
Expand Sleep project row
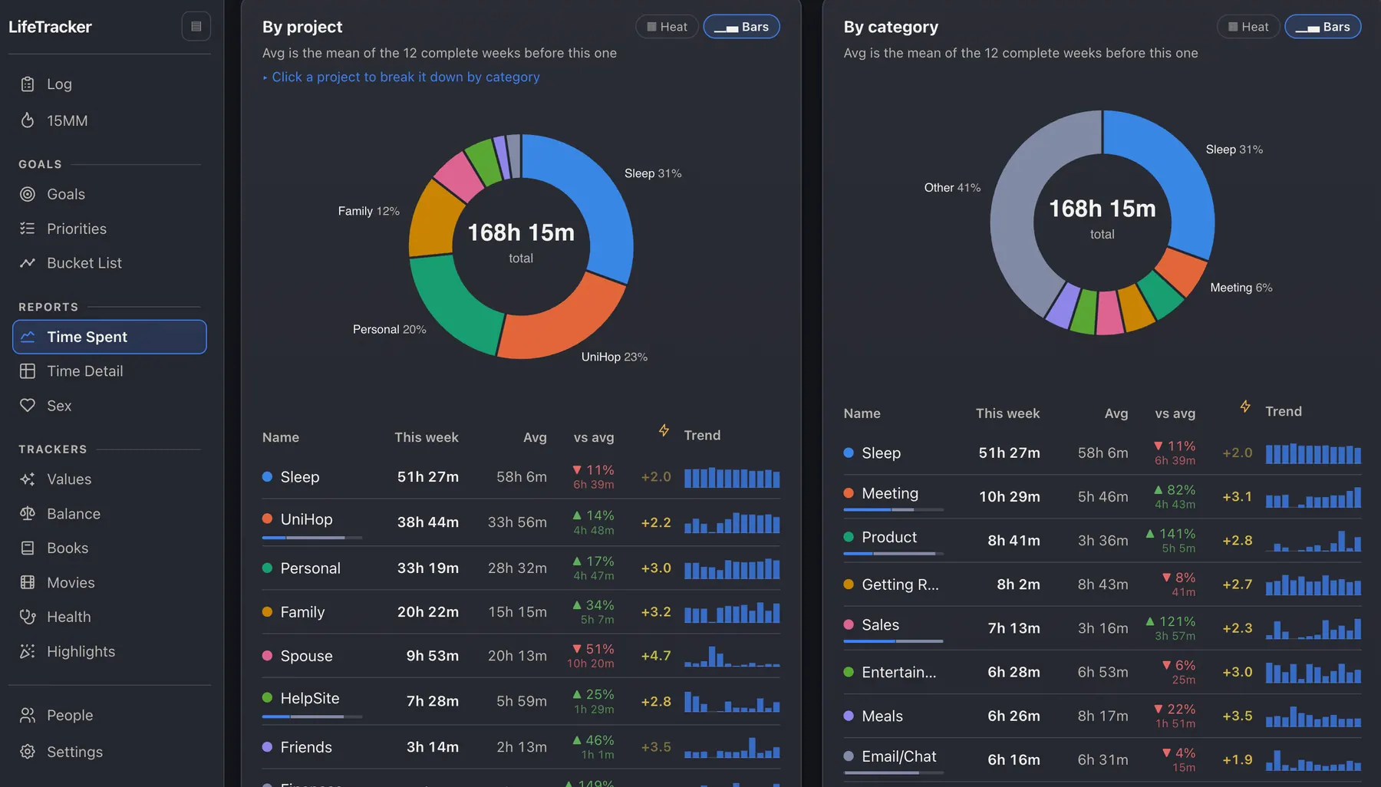coord(521,477)
